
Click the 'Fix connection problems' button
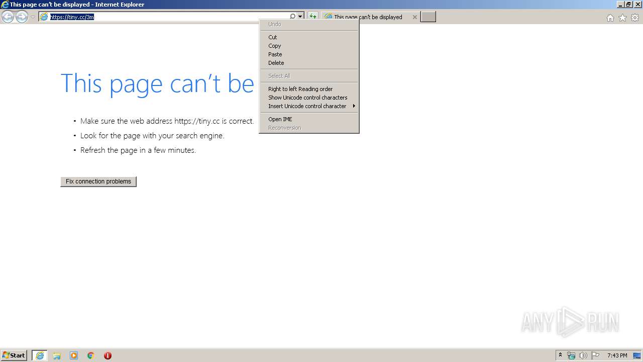coord(98,182)
